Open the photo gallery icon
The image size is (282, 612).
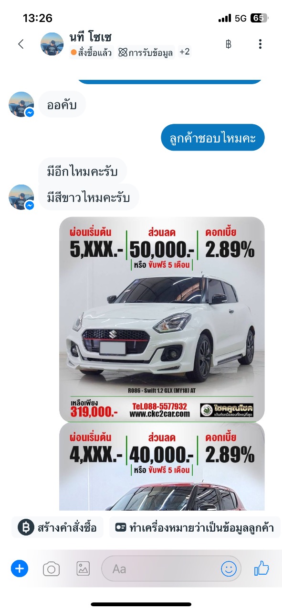83,568
